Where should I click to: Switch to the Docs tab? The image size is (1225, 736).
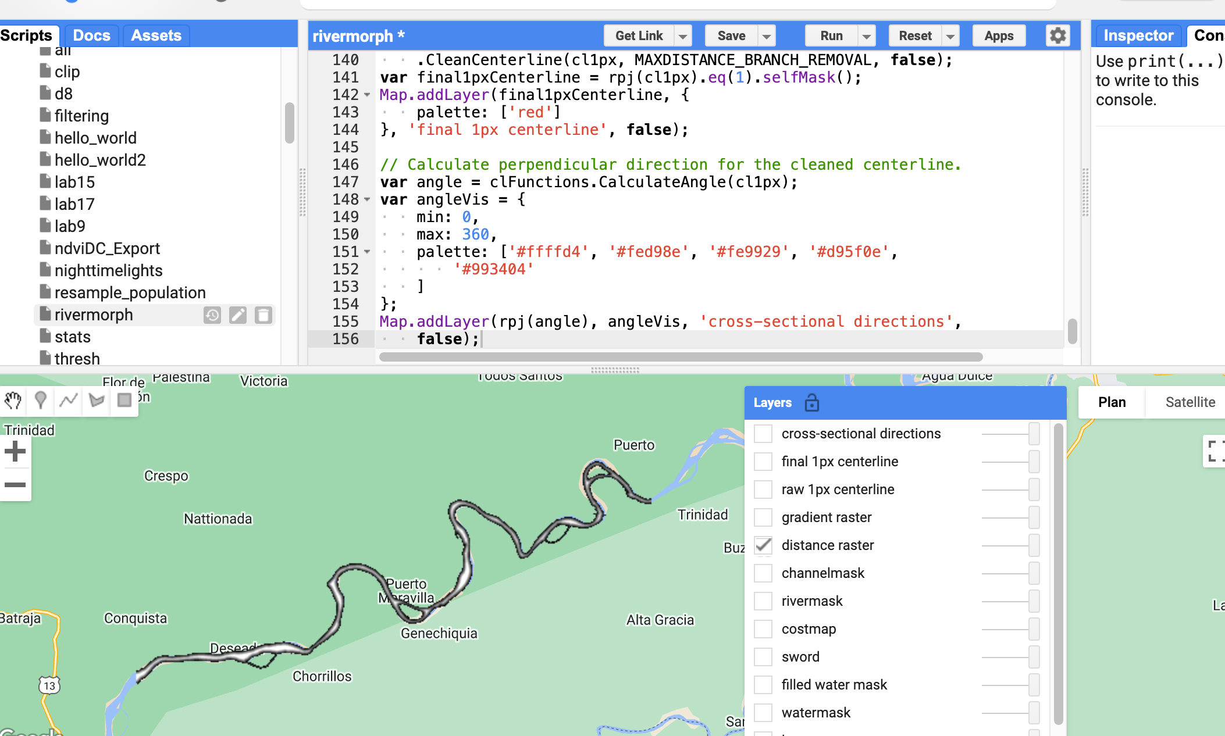(x=91, y=35)
